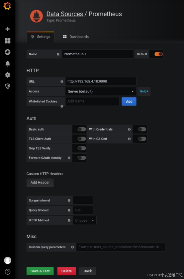This screenshot has width=184, height=279.
Task: Open the Server Admin shield icon
Action: (8, 86)
